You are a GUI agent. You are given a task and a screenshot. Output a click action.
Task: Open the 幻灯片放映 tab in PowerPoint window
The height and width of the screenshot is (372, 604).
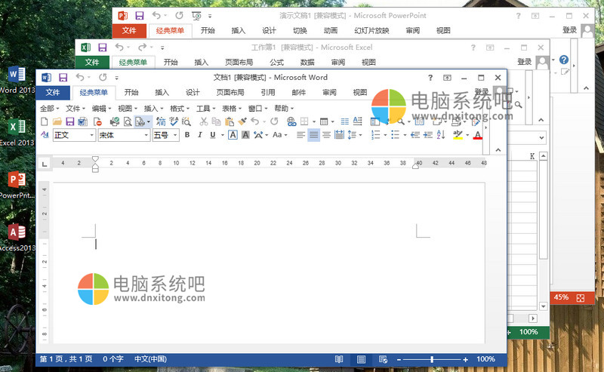tap(371, 31)
